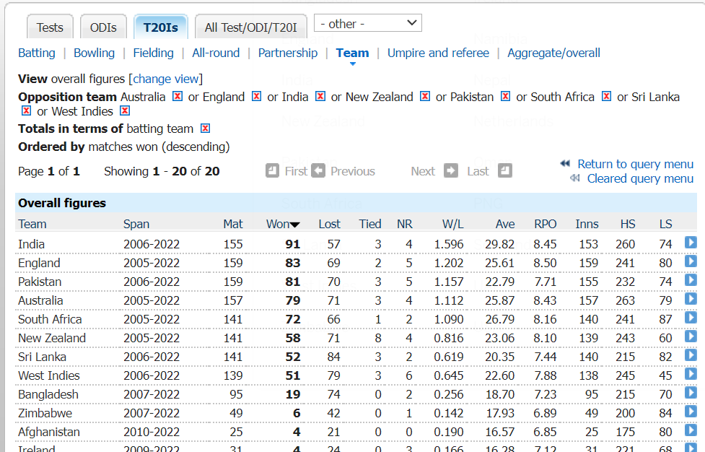Click the Last page icon
This screenshot has height=452, width=705.
505,170
